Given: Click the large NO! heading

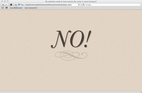Looking at the screenshot, I should (x=71, y=39).
